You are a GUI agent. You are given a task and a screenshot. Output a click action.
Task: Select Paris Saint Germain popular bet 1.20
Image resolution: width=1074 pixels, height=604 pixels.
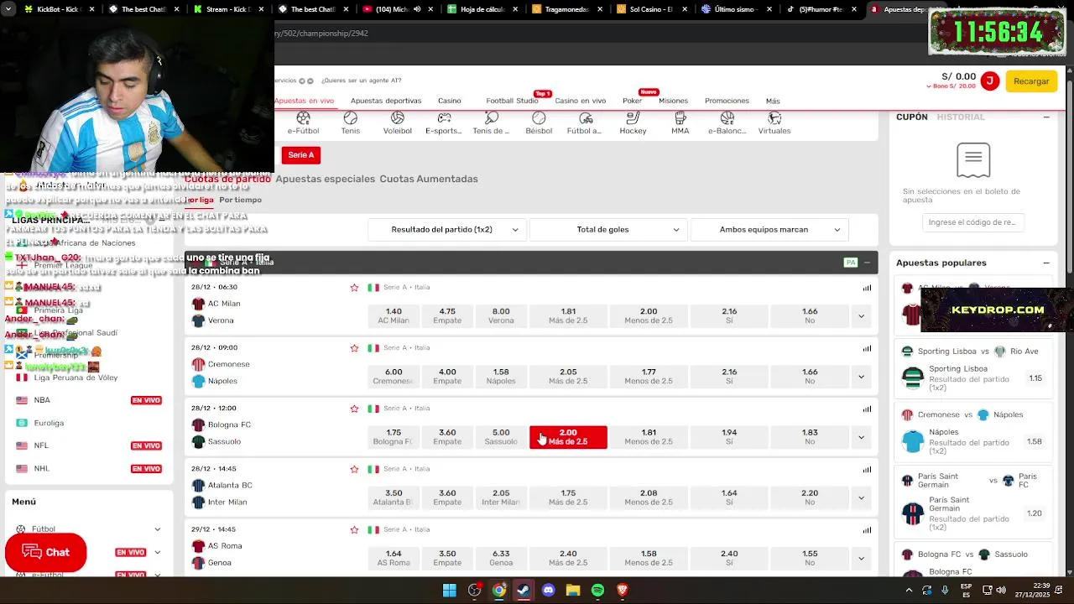coord(1035,513)
